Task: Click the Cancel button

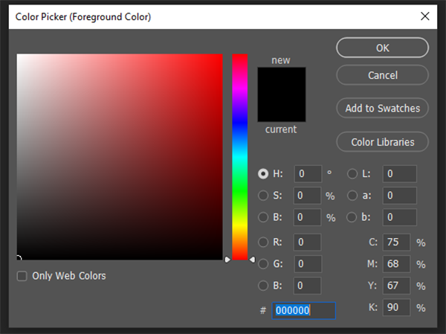Action: point(382,75)
